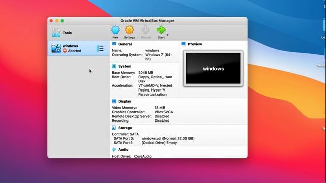This screenshot has width=326, height=183.
Task: Click the 2048 MB base memory value
Action: (146, 72)
